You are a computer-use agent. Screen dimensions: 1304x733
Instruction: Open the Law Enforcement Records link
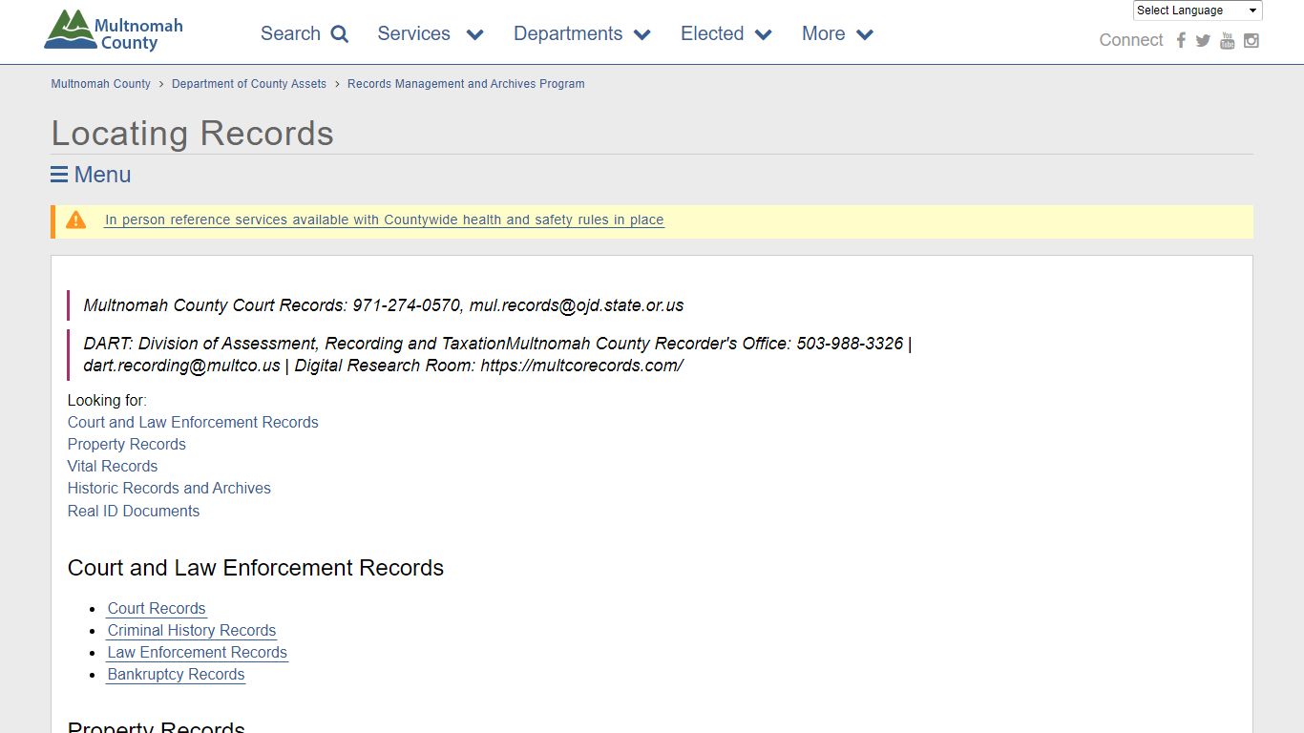(x=197, y=652)
